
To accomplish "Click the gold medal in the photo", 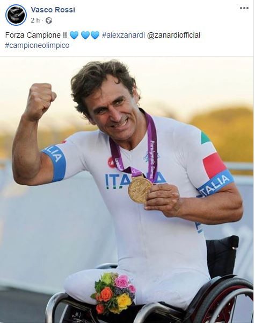I will point(140,191).
